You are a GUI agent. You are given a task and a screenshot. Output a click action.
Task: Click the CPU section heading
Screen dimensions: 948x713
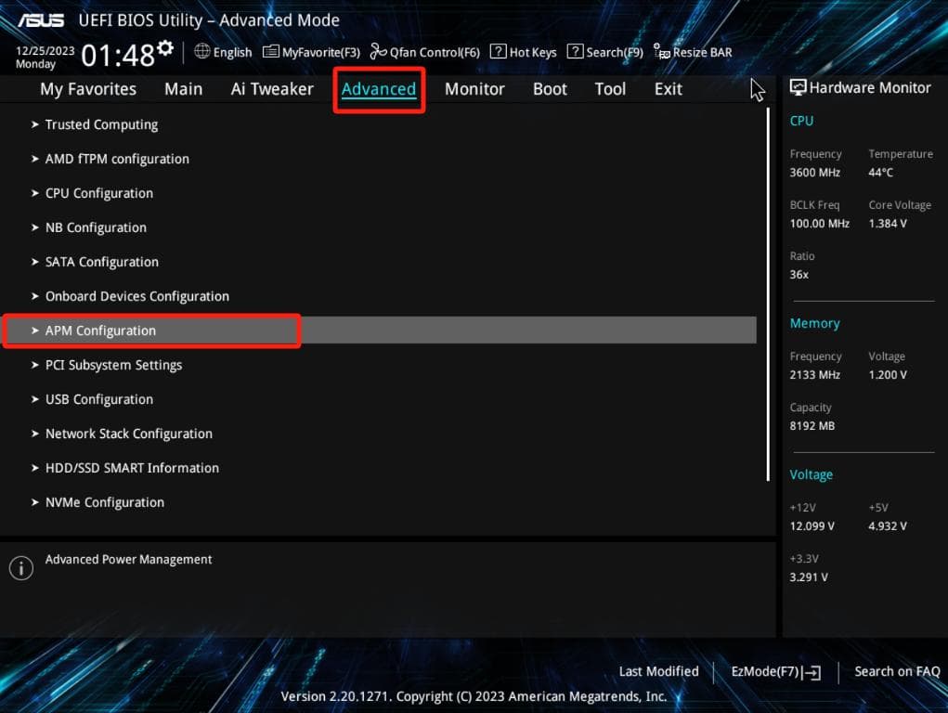pos(801,121)
